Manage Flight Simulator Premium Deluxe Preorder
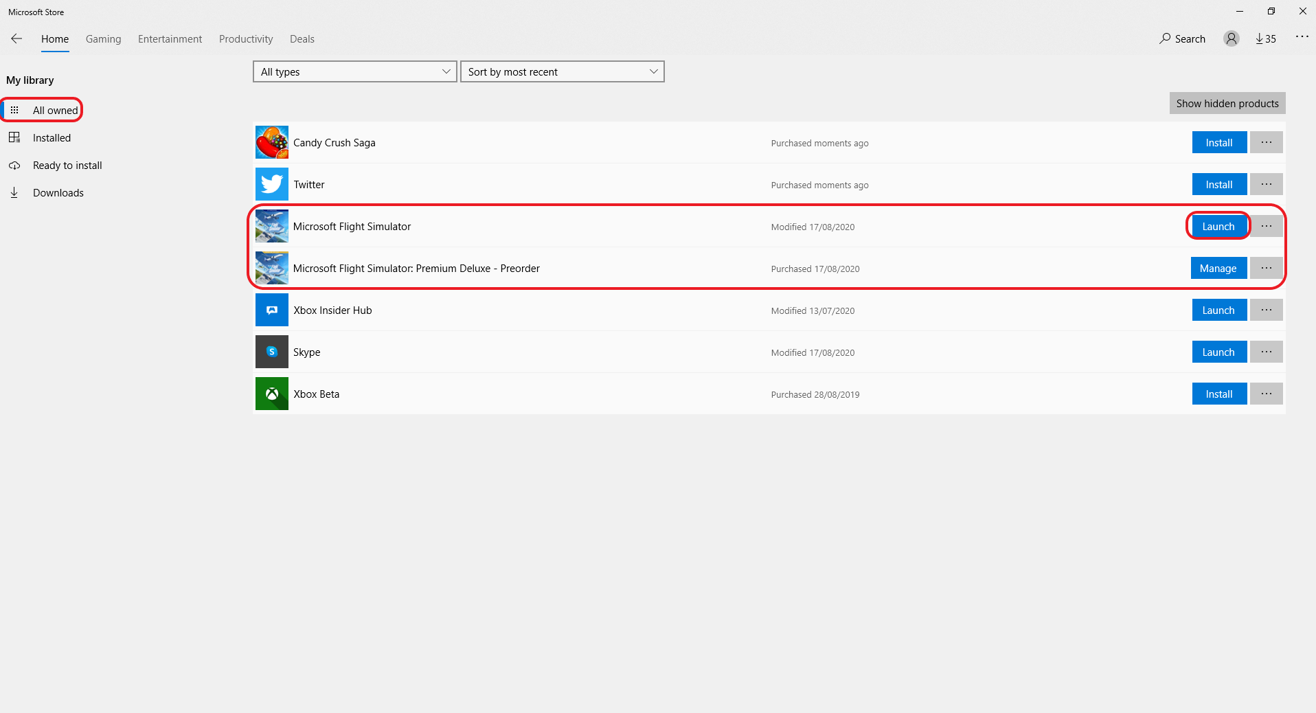This screenshot has height=713, width=1316. pos(1218,269)
